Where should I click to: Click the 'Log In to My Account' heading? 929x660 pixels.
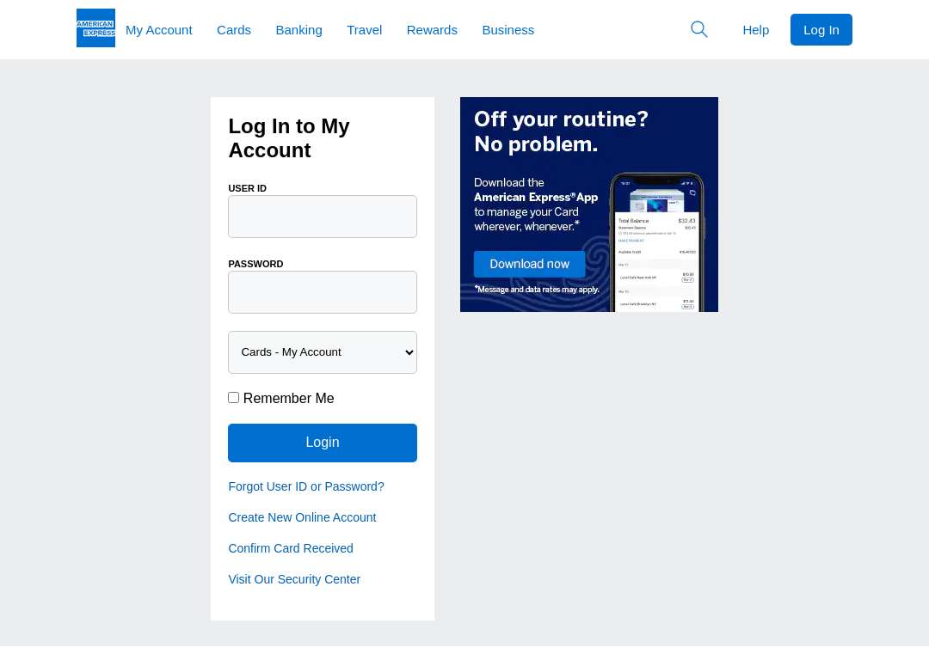288,137
